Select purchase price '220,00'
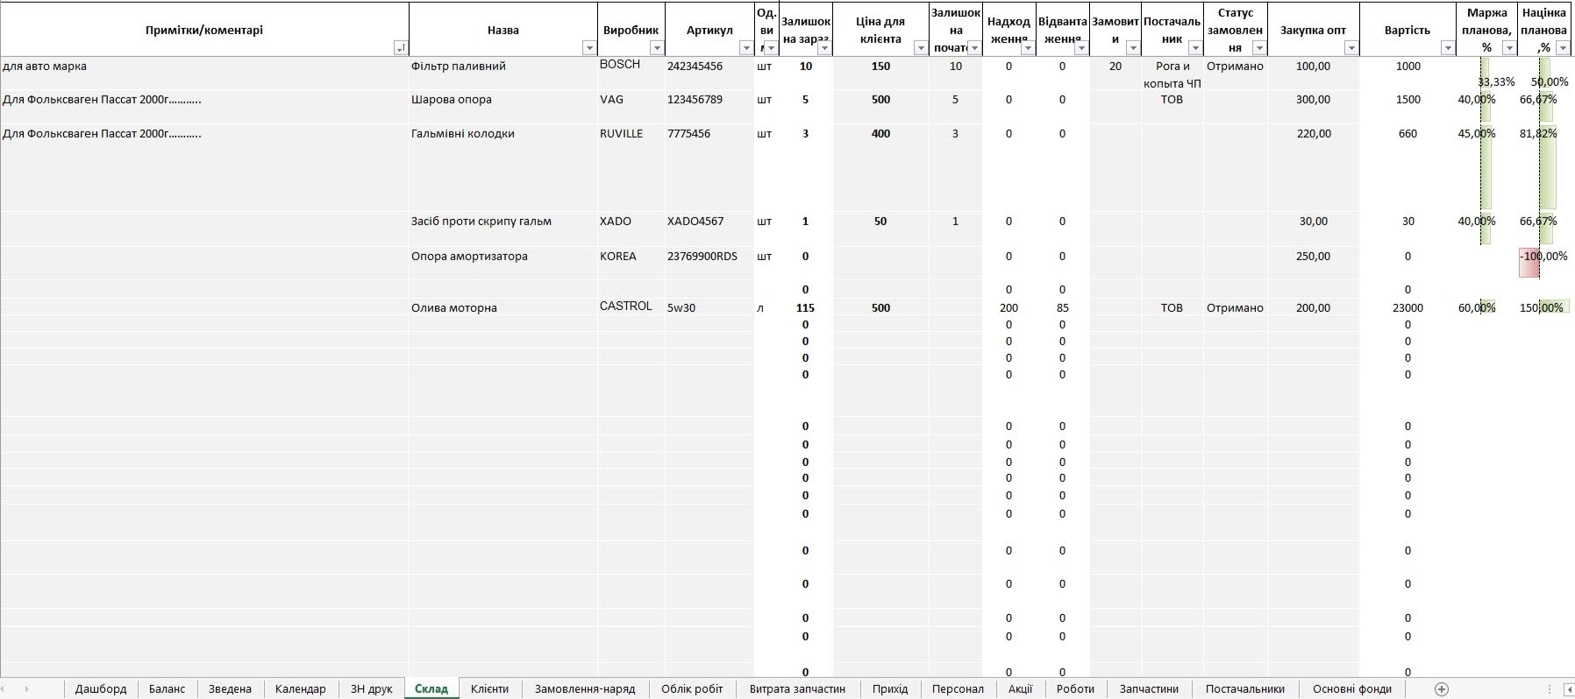 (1313, 166)
